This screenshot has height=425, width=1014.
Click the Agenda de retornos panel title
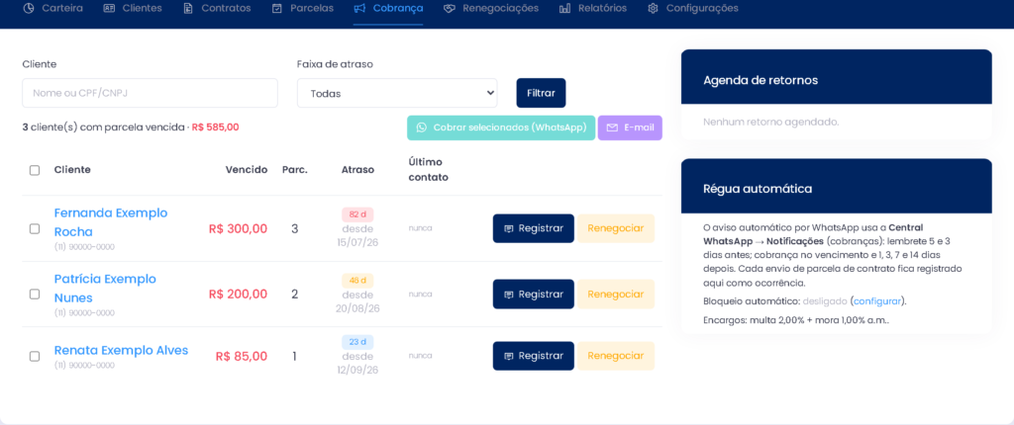[x=760, y=81]
